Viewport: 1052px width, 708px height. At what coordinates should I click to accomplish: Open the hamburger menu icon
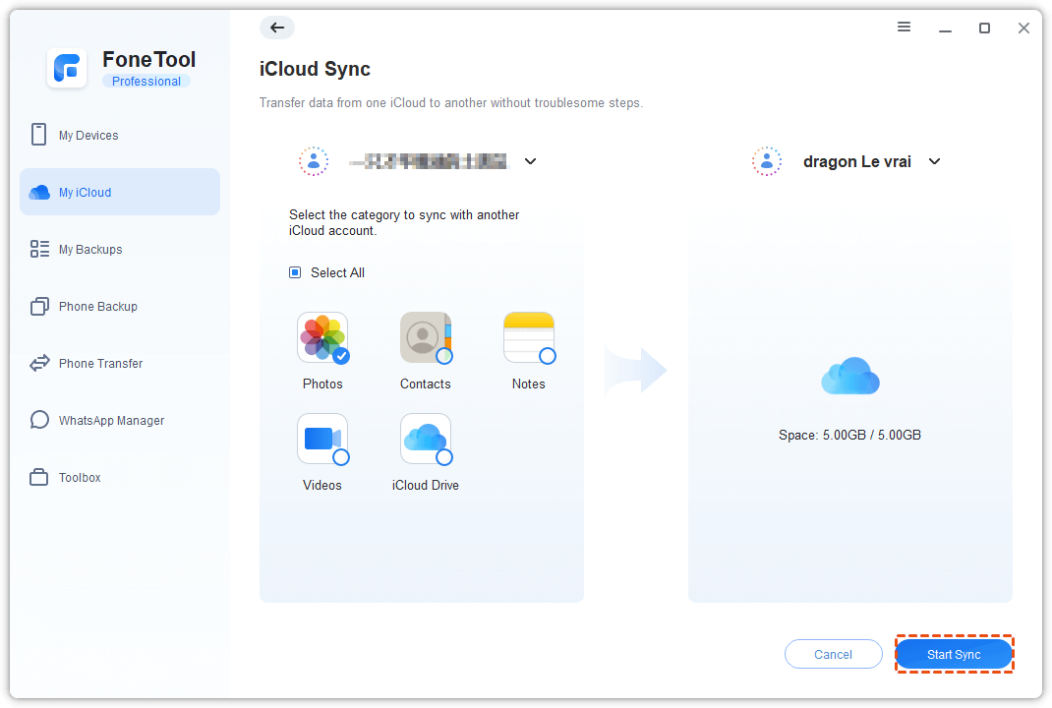[904, 28]
